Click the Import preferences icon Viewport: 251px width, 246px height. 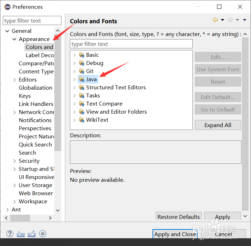coord(21,234)
